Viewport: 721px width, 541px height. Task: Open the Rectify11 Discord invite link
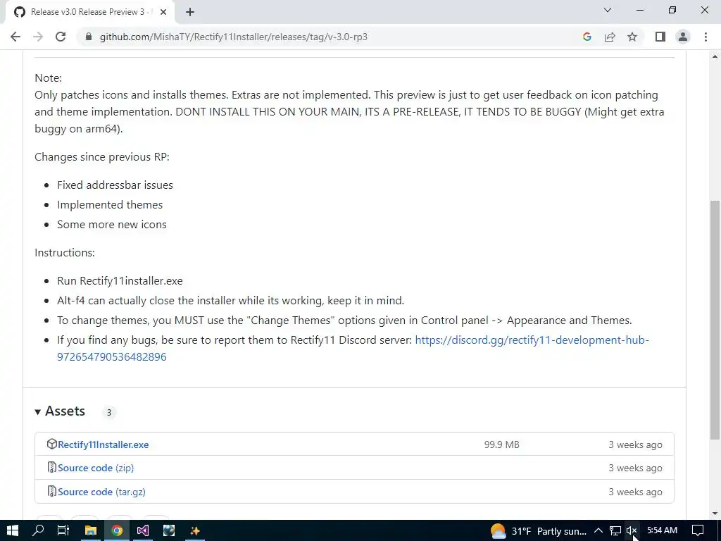pyautogui.click(x=353, y=348)
